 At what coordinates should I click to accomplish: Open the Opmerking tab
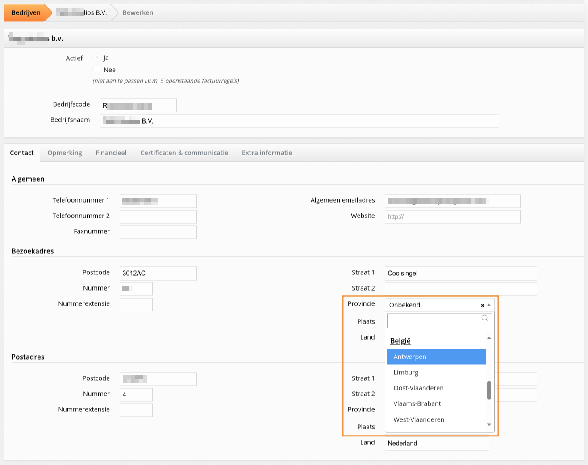[65, 153]
